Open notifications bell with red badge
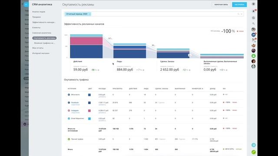 click(254, 11)
